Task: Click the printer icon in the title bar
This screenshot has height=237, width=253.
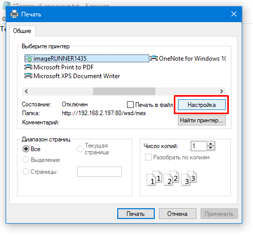Action: (x=14, y=14)
